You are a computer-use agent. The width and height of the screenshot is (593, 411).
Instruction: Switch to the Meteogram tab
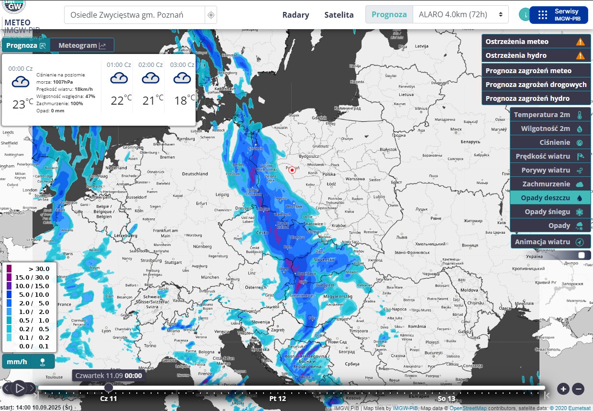tap(82, 45)
